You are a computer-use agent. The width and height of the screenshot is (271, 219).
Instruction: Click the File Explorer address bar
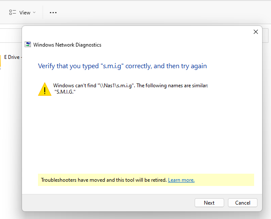click(x=11, y=35)
